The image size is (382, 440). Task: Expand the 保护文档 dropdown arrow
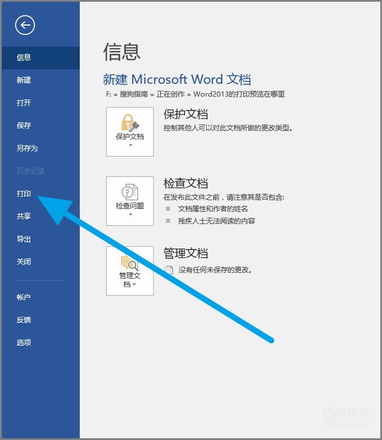(130, 146)
